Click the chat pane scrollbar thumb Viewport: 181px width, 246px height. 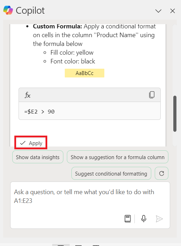(x=175, y=114)
